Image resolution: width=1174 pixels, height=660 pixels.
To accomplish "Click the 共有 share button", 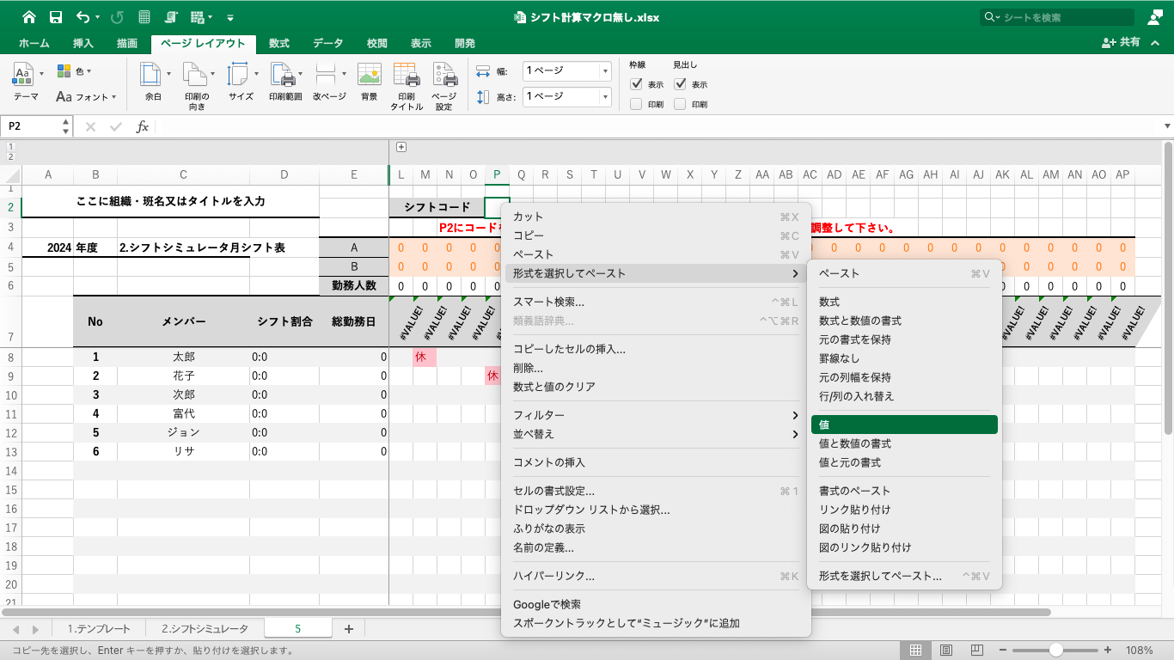I will click(1122, 42).
